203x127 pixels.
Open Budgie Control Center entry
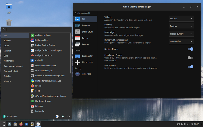(50, 45)
